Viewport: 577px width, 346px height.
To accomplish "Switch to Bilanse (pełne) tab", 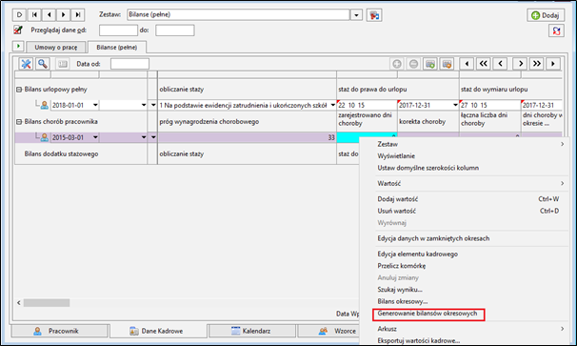I will pos(117,48).
